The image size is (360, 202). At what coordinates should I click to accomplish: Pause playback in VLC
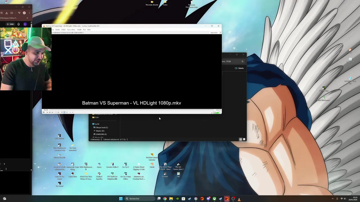click(x=44, y=112)
